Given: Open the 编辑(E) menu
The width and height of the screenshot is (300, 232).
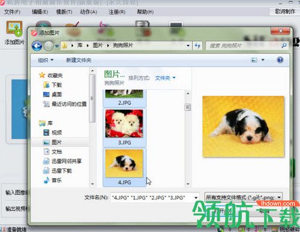Looking at the screenshot, I should click(x=40, y=12).
